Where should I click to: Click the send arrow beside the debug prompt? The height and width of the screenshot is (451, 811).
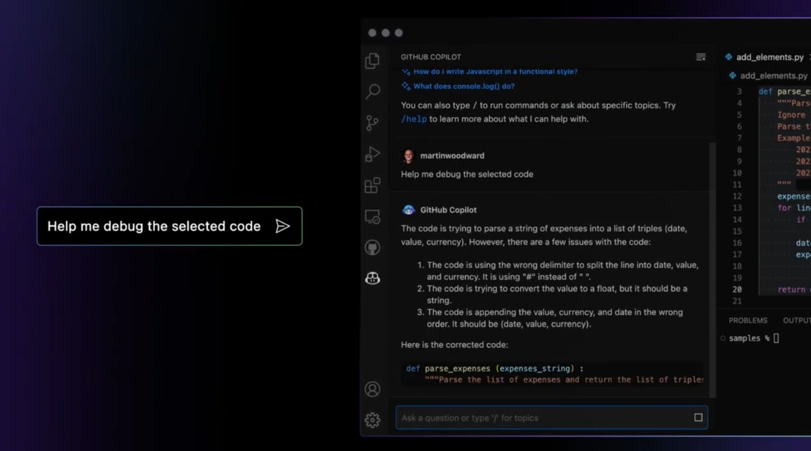point(283,226)
